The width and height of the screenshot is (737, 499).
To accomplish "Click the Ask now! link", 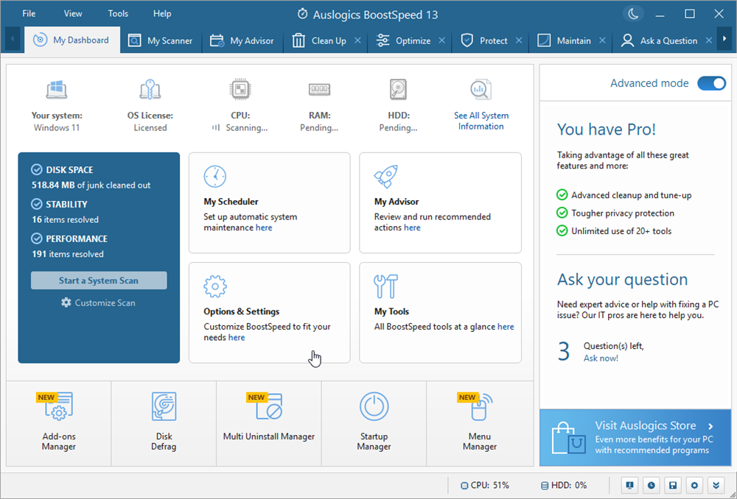I will click(601, 358).
